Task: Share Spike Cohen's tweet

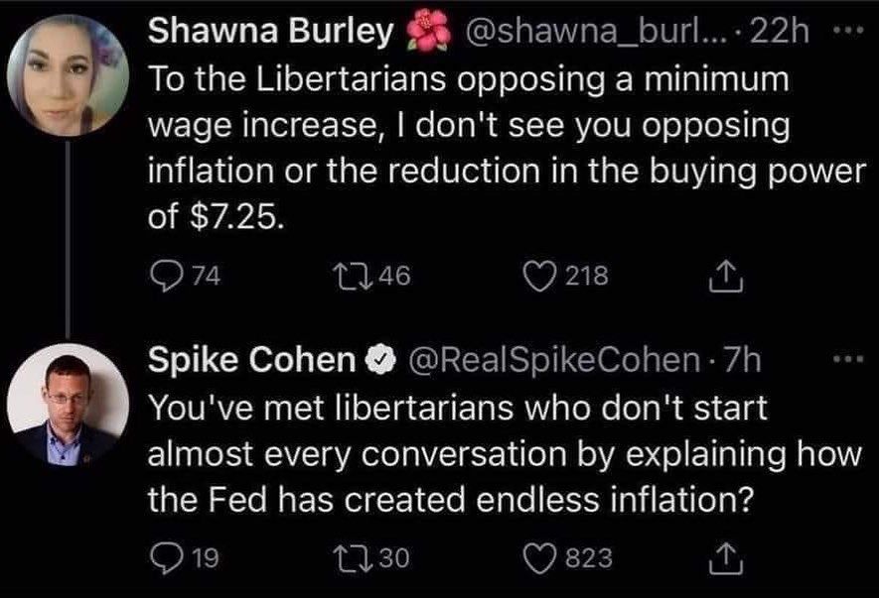Action: 726,558
